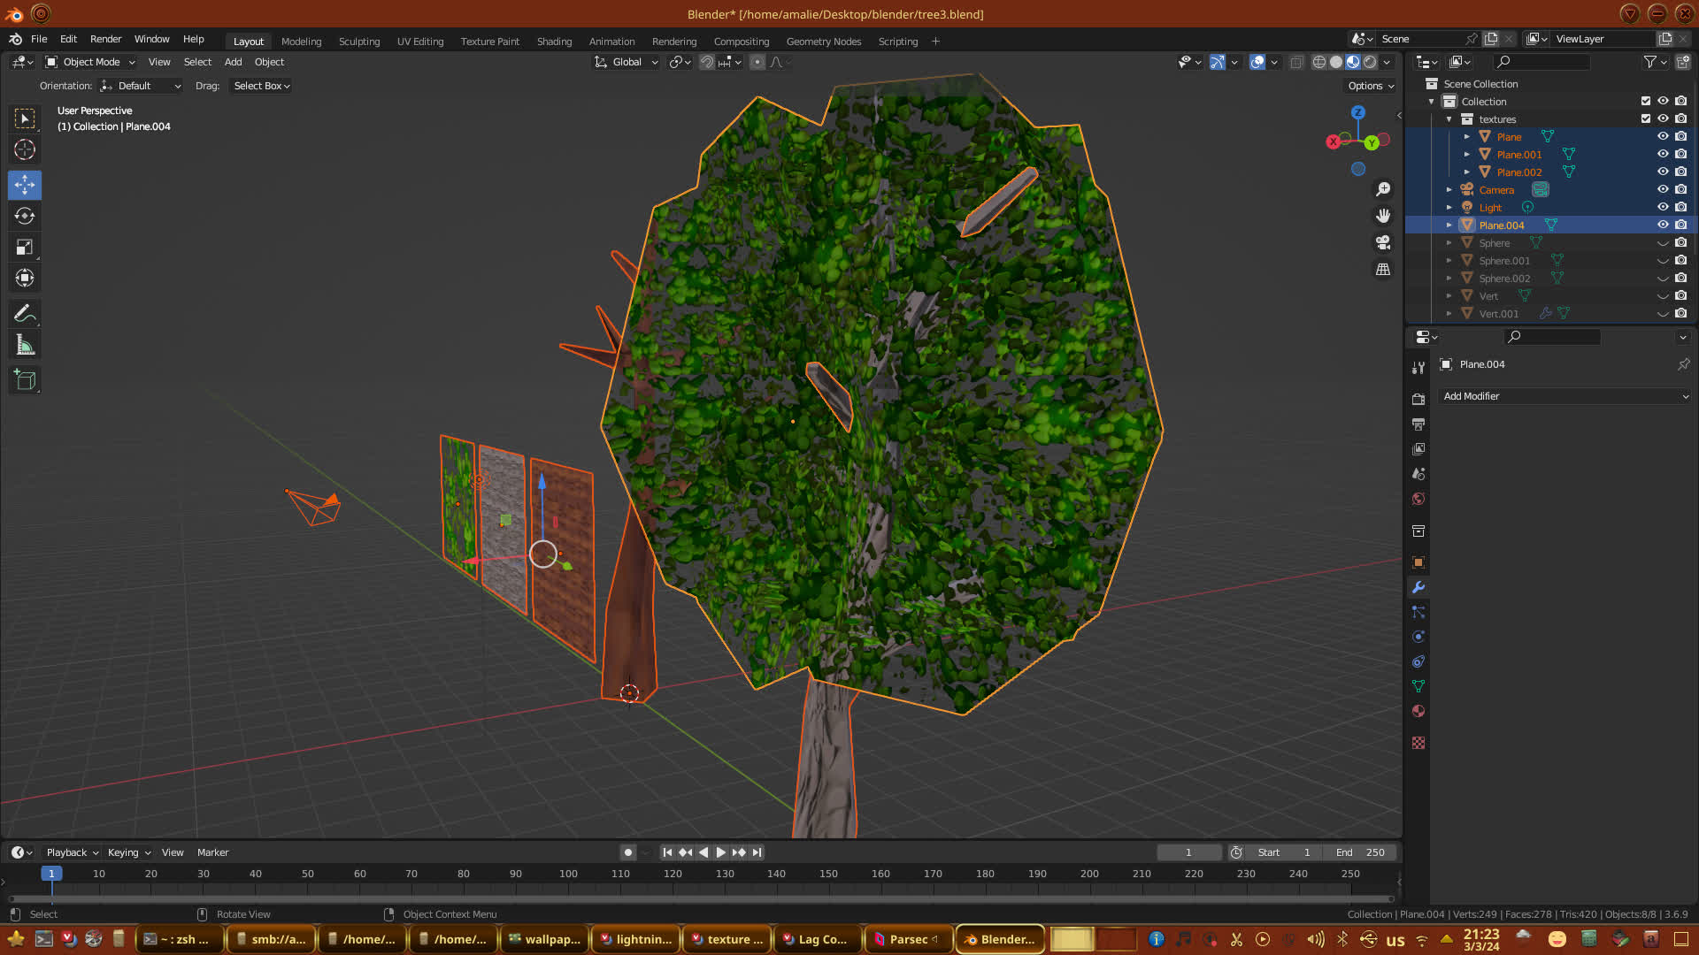
Task: Show the hidden Sphere object
Action: click(1663, 243)
